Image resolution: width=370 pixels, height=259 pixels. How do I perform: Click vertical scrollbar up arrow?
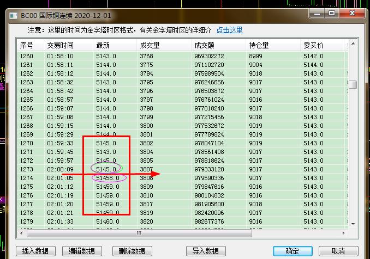tap(353, 44)
